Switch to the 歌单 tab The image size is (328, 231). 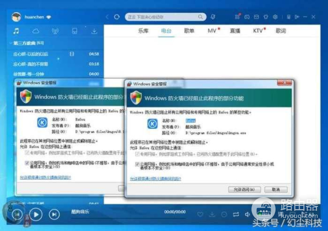coord(189,31)
